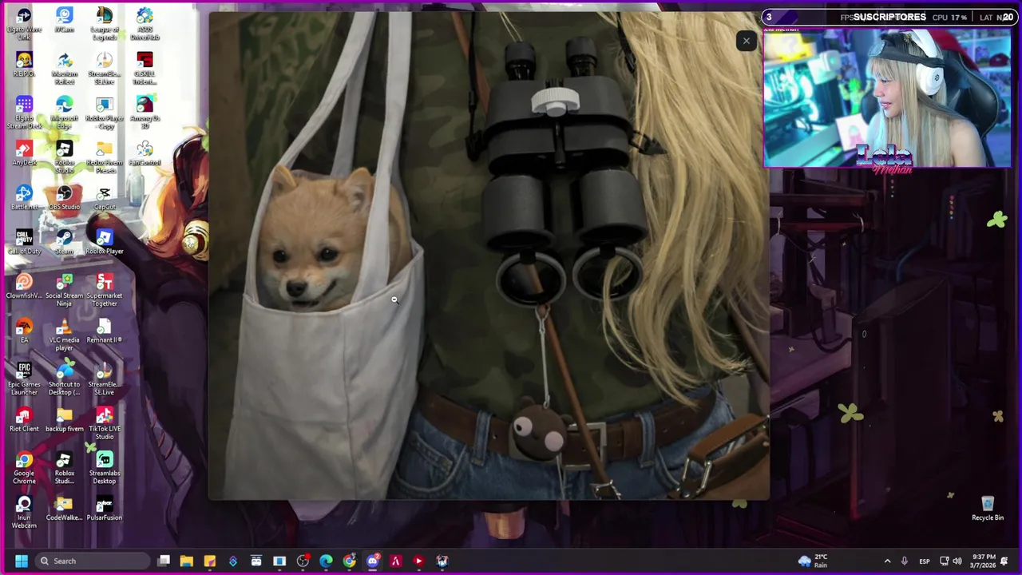Viewport: 1022px width, 575px height.
Task: Open File Explorer from the taskbar
Action: (187, 561)
